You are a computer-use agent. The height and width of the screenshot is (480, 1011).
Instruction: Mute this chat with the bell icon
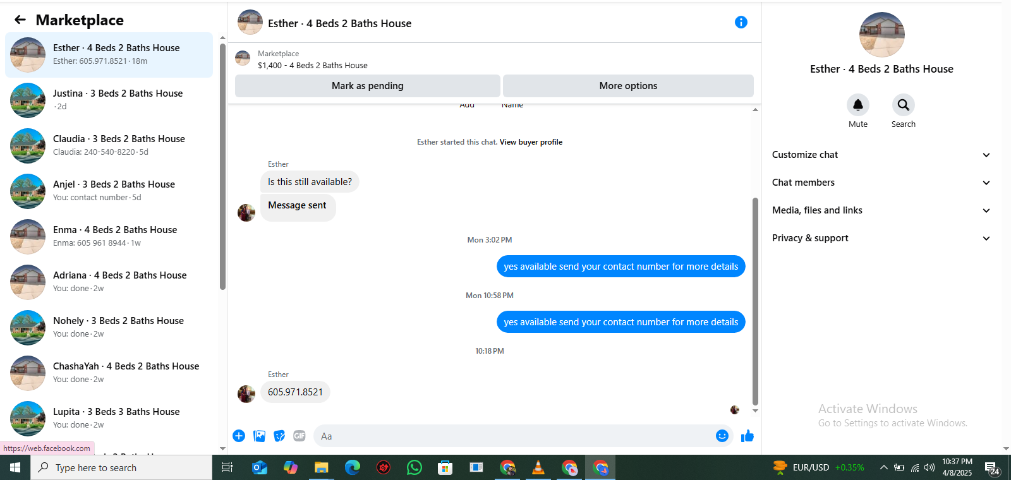(858, 105)
